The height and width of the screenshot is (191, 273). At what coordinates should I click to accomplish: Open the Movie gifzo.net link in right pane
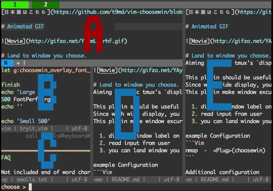pyautogui.click(x=228, y=41)
